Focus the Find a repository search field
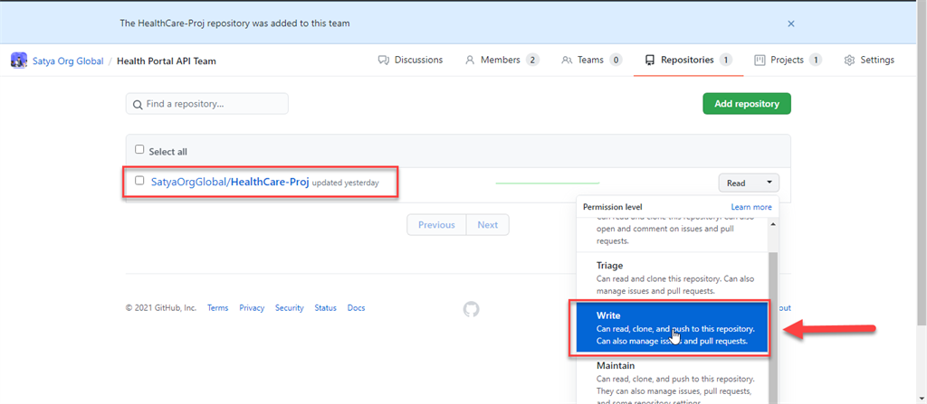 pos(207,104)
